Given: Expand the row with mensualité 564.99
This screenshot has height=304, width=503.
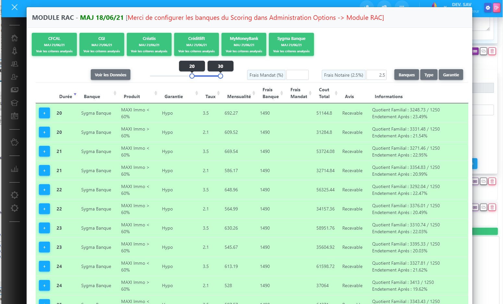Looking at the screenshot, I should coord(44,209).
